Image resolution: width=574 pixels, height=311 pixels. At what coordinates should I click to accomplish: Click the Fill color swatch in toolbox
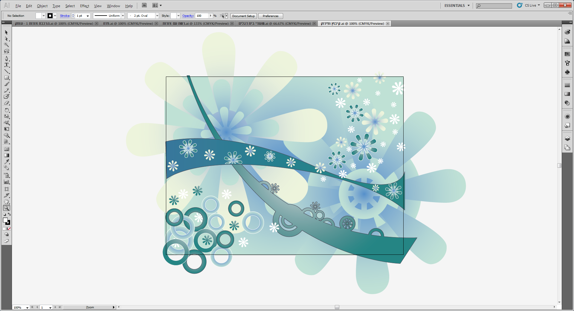(x=5, y=220)
